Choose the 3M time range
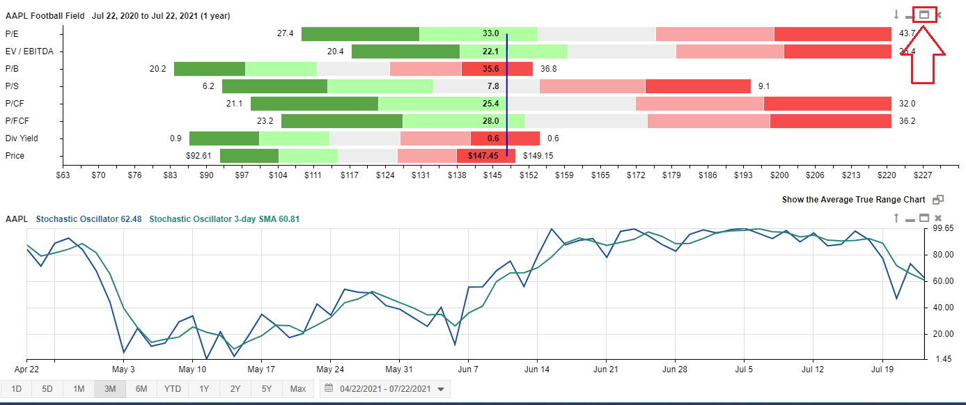The height and width of the screenshot is (405, 966). (x=110, y=389)
